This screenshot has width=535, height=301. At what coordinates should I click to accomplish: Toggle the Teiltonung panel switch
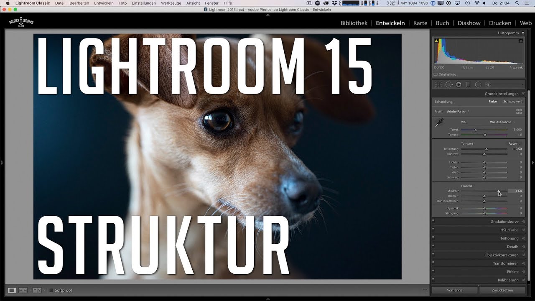pyautogui.click(x=433, y=238)
